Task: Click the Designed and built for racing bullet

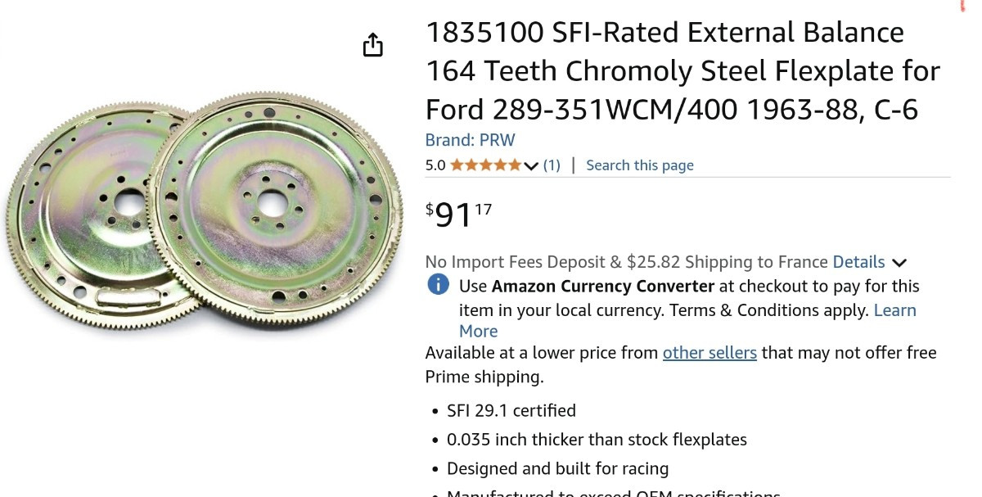Action: [x=557, y=469]
